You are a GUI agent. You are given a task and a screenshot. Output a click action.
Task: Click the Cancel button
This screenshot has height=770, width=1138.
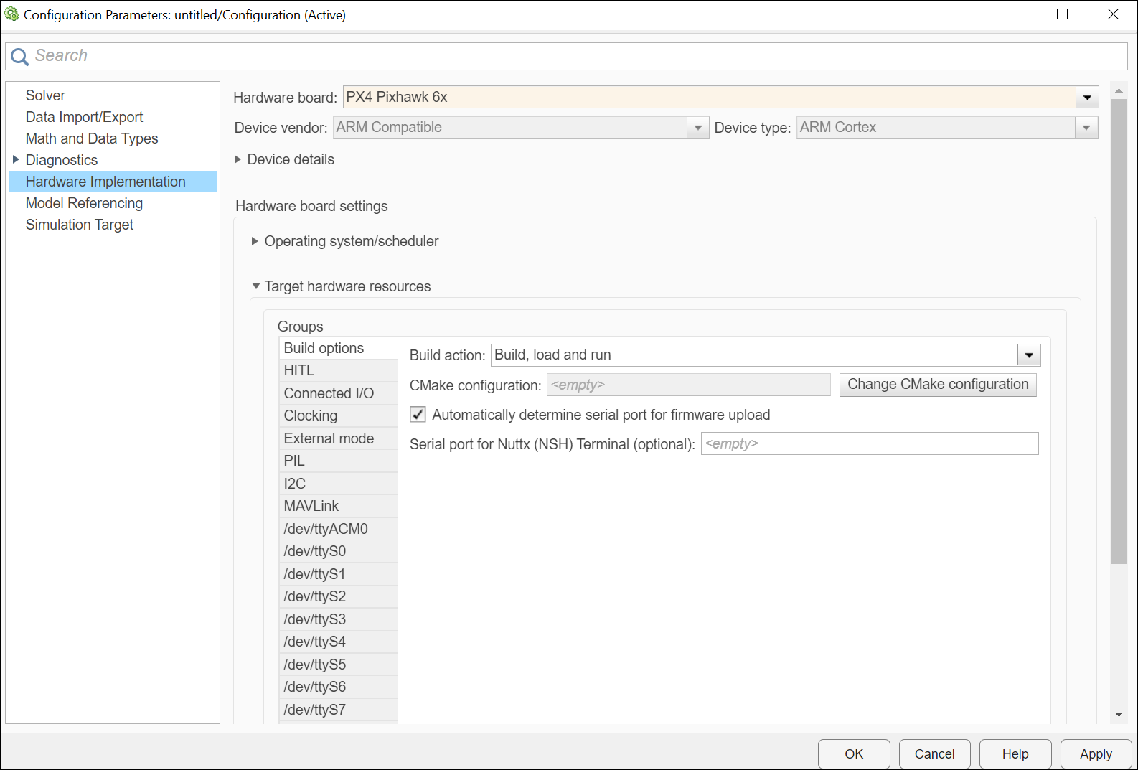(x=934, y=754)
